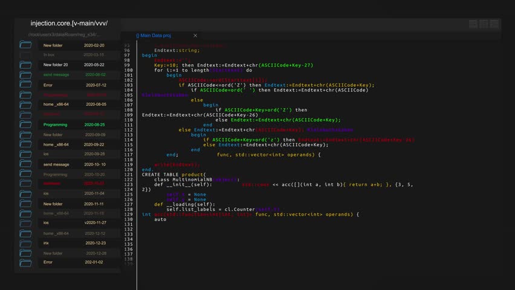Click folder icon for New folder 2020-12-28
The width and height of the screenshot is (515, 290).
(x=25, y=253)
